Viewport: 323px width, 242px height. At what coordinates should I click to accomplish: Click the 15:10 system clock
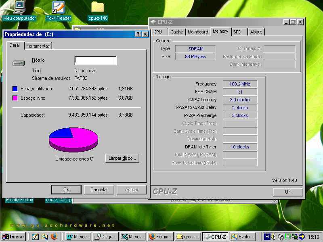coord(314,237)
